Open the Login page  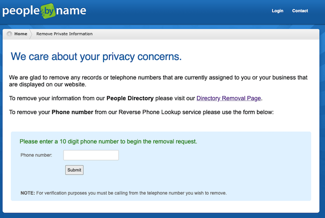pos(277,11)
